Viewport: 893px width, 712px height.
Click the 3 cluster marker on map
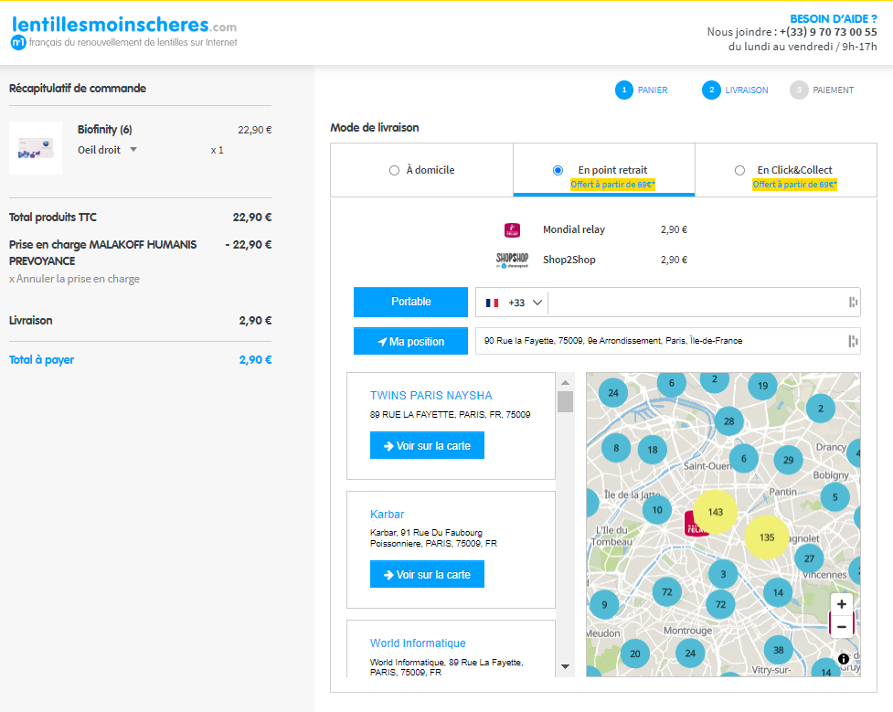coord(723,574)
